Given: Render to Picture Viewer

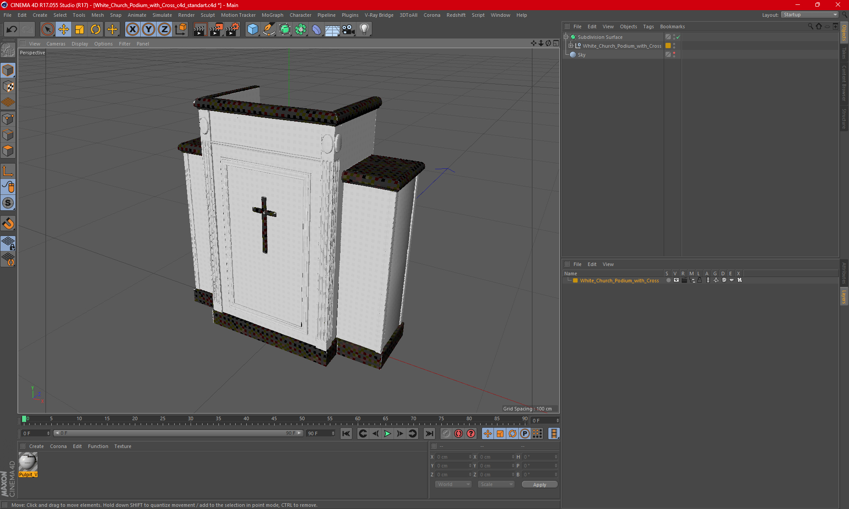Looking at the screenshot, I should click(216, 30).
